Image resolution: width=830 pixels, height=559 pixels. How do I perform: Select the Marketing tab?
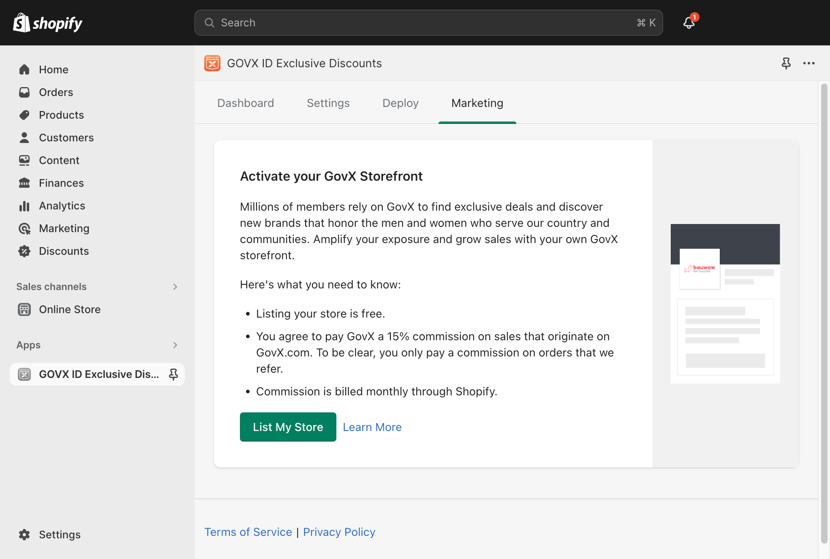pos(477,103)
